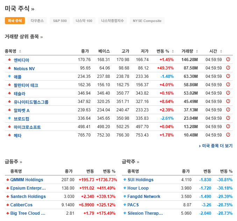237x221 pixels.
Task: Click the clock icon in 테슬라 row
Action: tap(228, 93)
